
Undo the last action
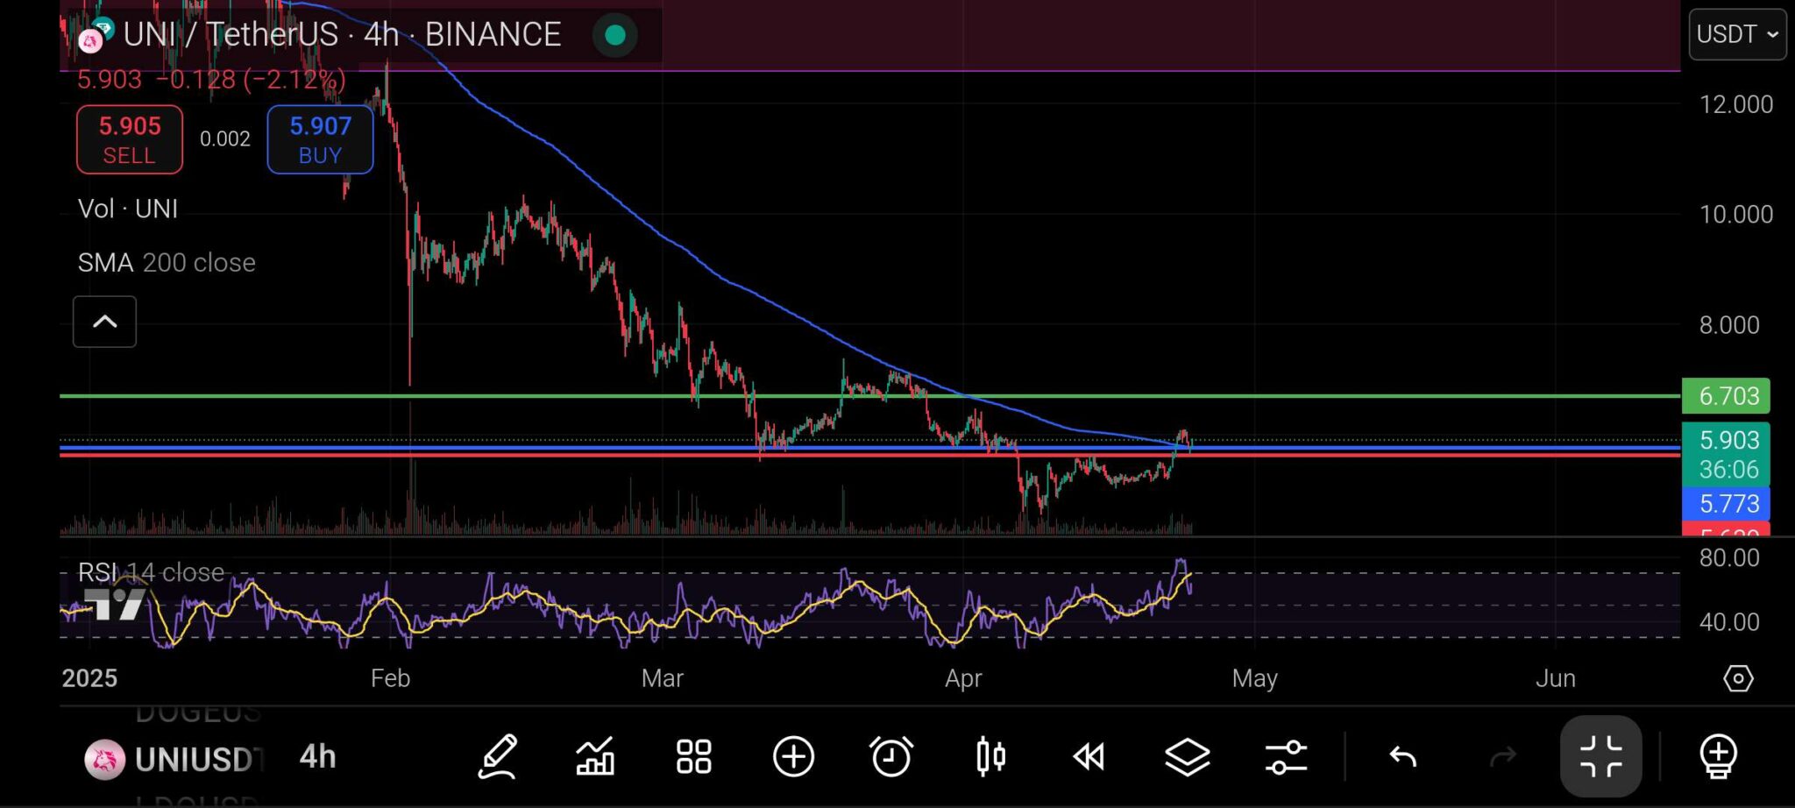(1403, 756)
